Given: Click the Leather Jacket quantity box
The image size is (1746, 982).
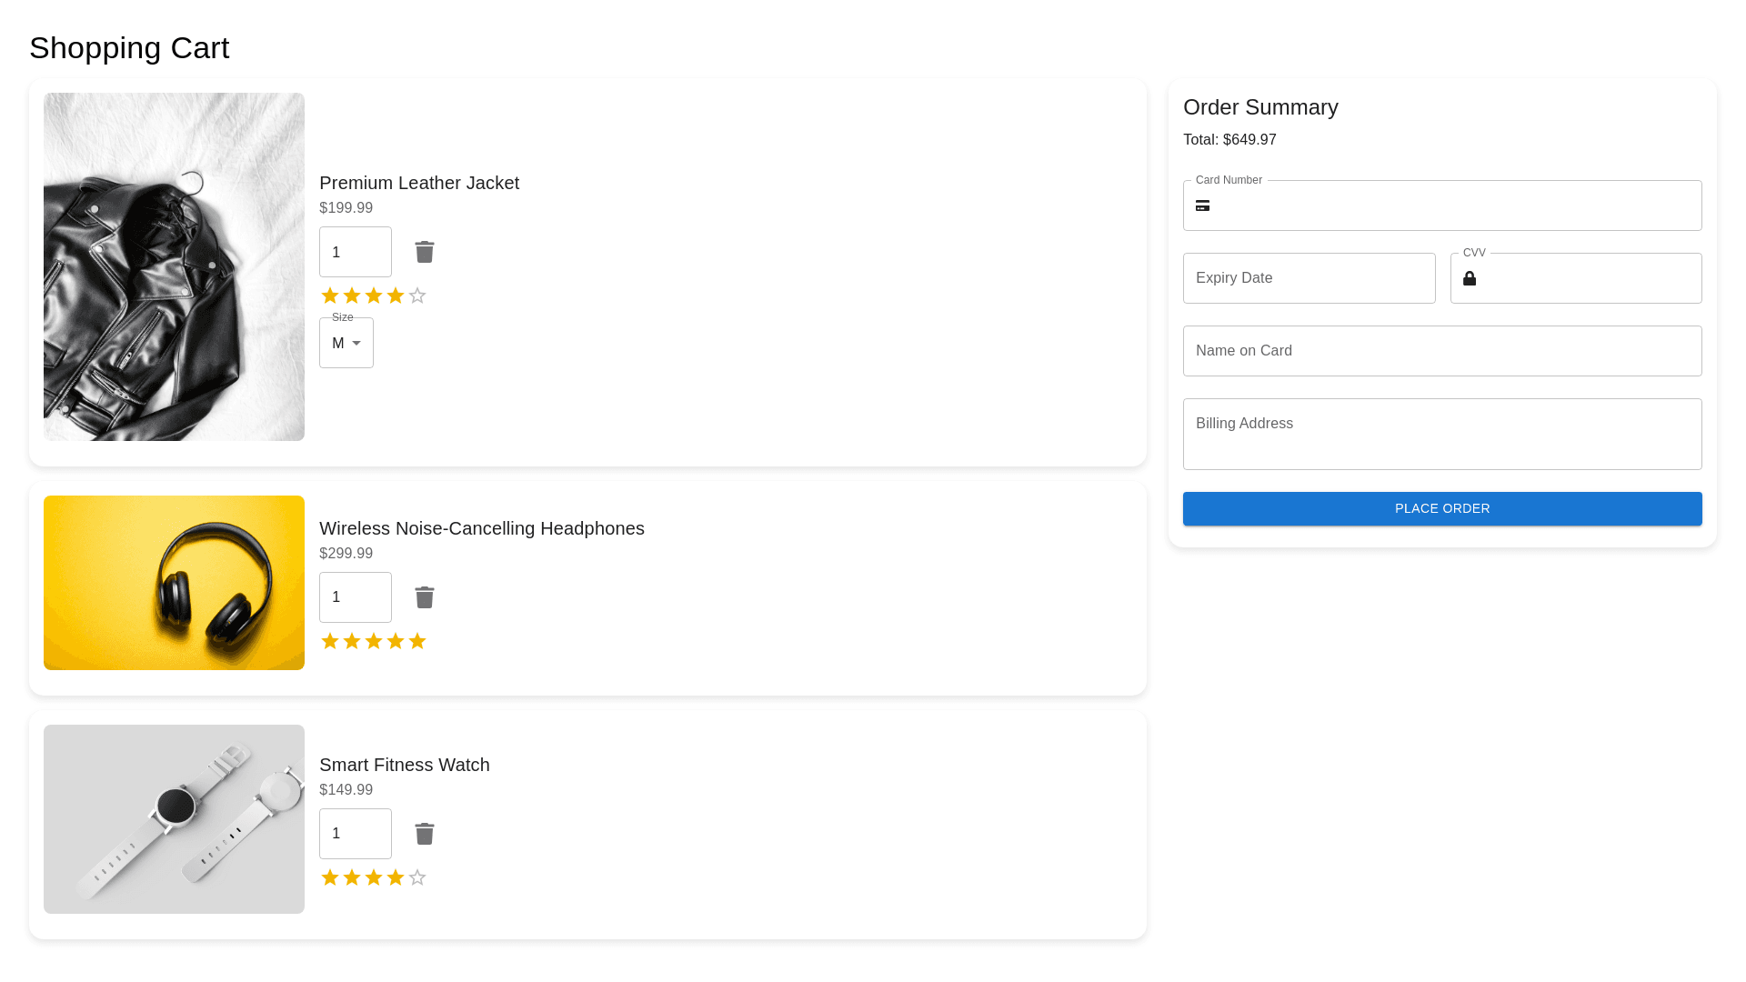Looking at the screenshot, I should pos(355,252).
